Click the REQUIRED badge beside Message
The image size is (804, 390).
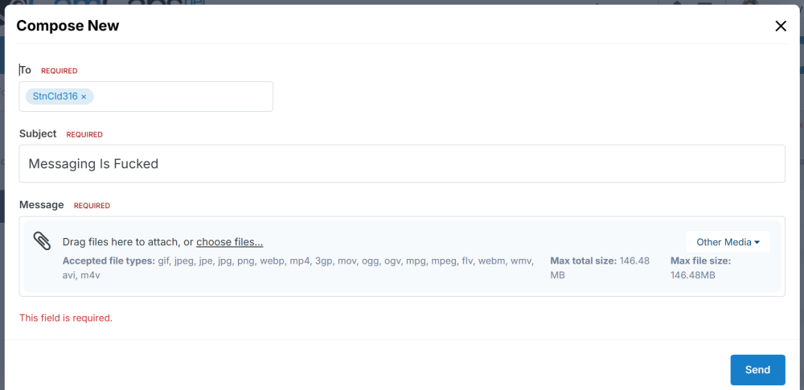[x=92, y=206]
